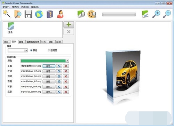The height and width of the screenshot is (126, 174).
Task: Switch to the 灯光 tab
Action: pos(43,42)
